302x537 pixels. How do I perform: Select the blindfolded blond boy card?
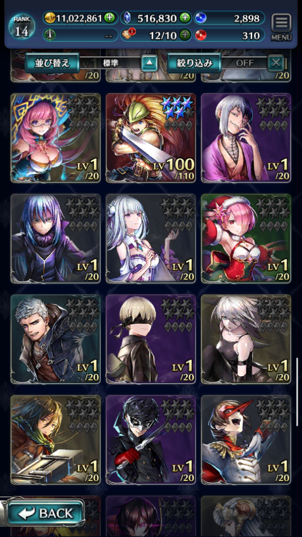pos(150,339)
